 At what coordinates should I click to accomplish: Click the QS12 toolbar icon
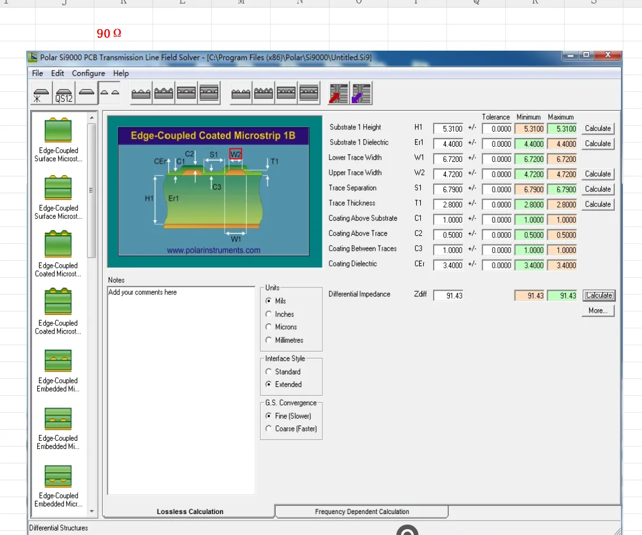[63, 93]
